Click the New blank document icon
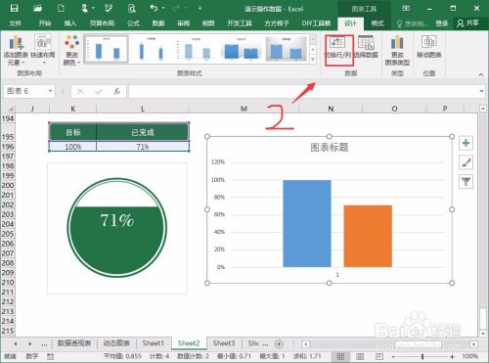This screenshot has height=363, width=489. click(61, 8)
